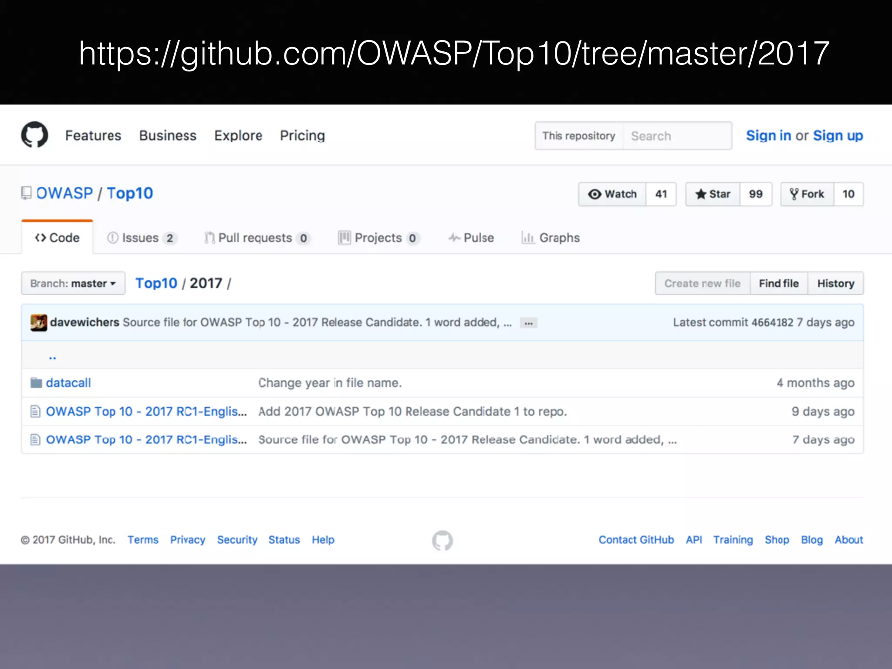Open the Privacy footer link
Viewport: 892px width, 669px height.
tap(188, 540)
